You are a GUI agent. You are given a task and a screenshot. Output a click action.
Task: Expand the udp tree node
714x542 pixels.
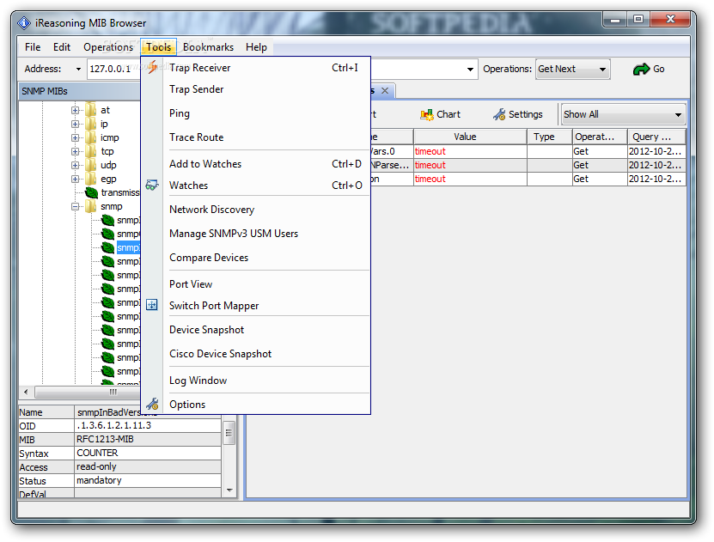[x=75, y=165]
